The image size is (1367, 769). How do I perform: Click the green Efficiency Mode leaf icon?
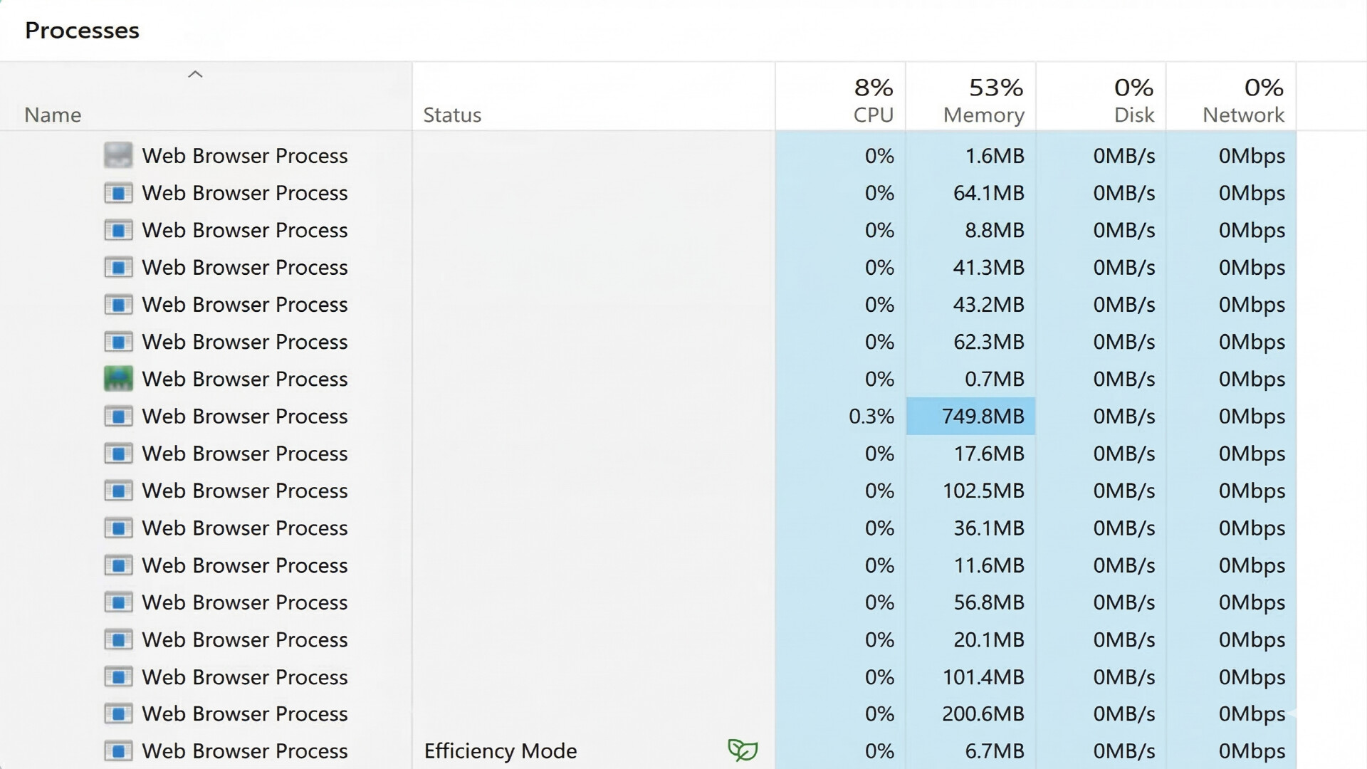click(x=742, y=750)
